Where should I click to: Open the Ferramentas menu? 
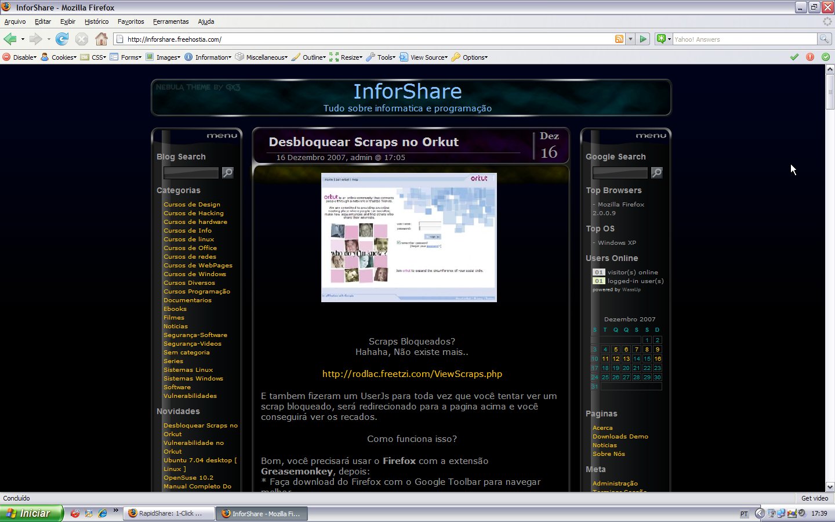[x=171, y=21]
